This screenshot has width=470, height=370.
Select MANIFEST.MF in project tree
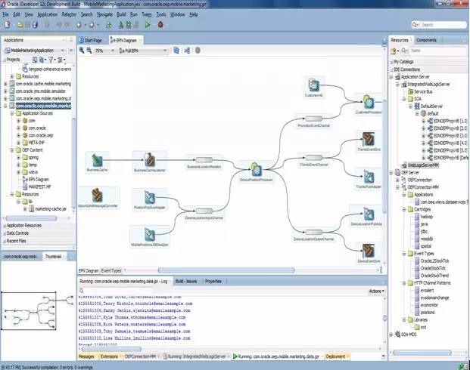[36, 187]
